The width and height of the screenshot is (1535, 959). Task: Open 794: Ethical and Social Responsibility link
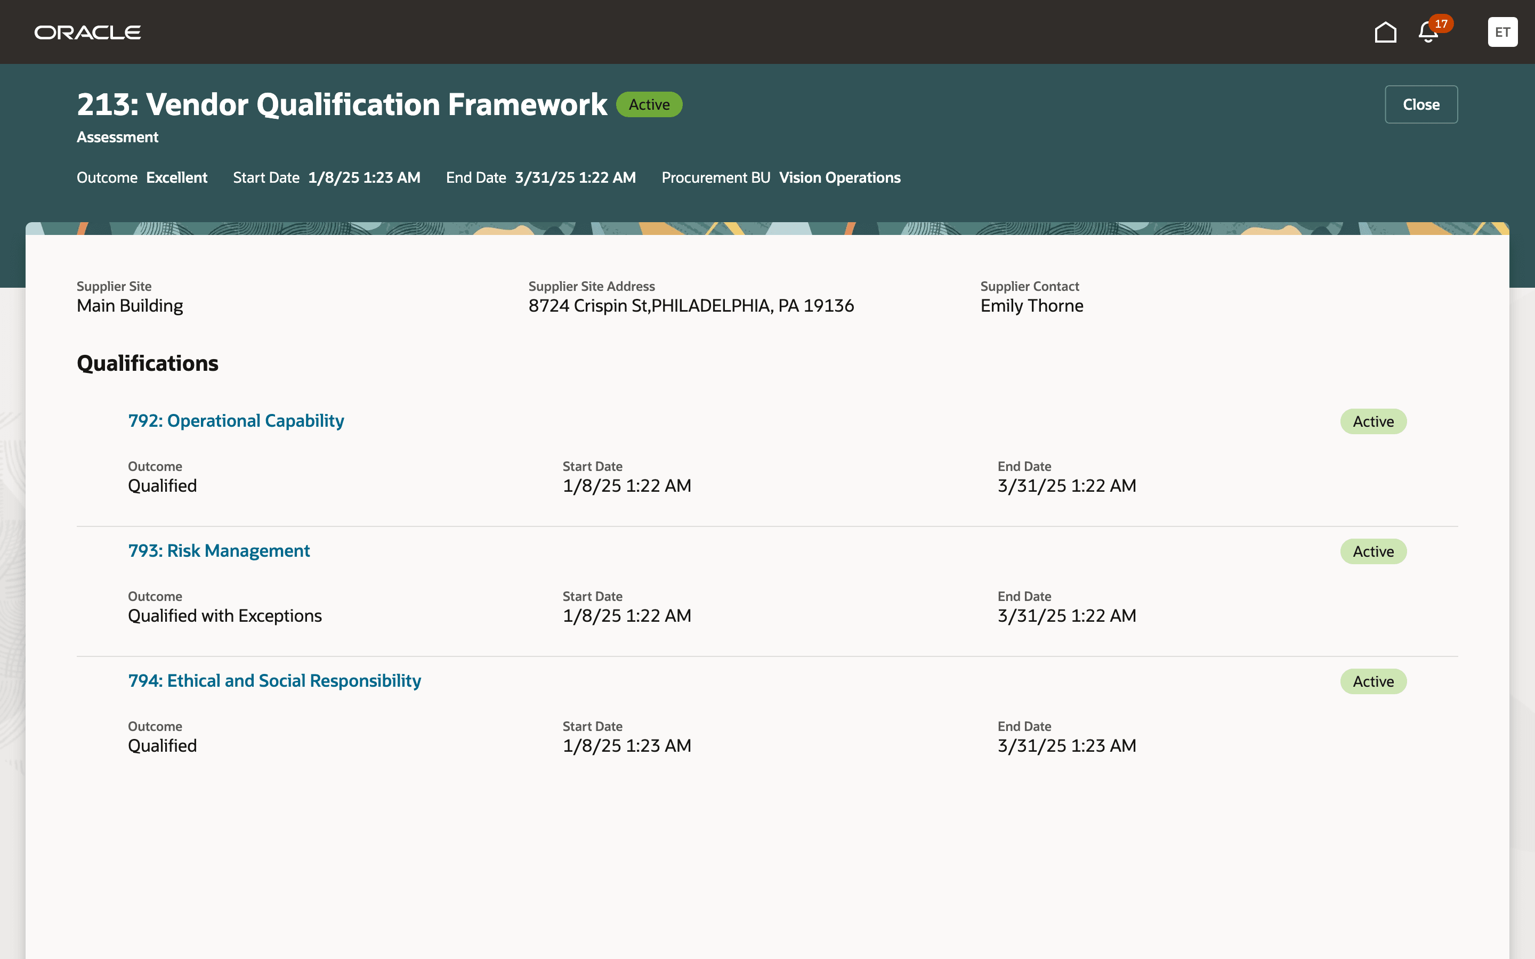tap(274, 681)
